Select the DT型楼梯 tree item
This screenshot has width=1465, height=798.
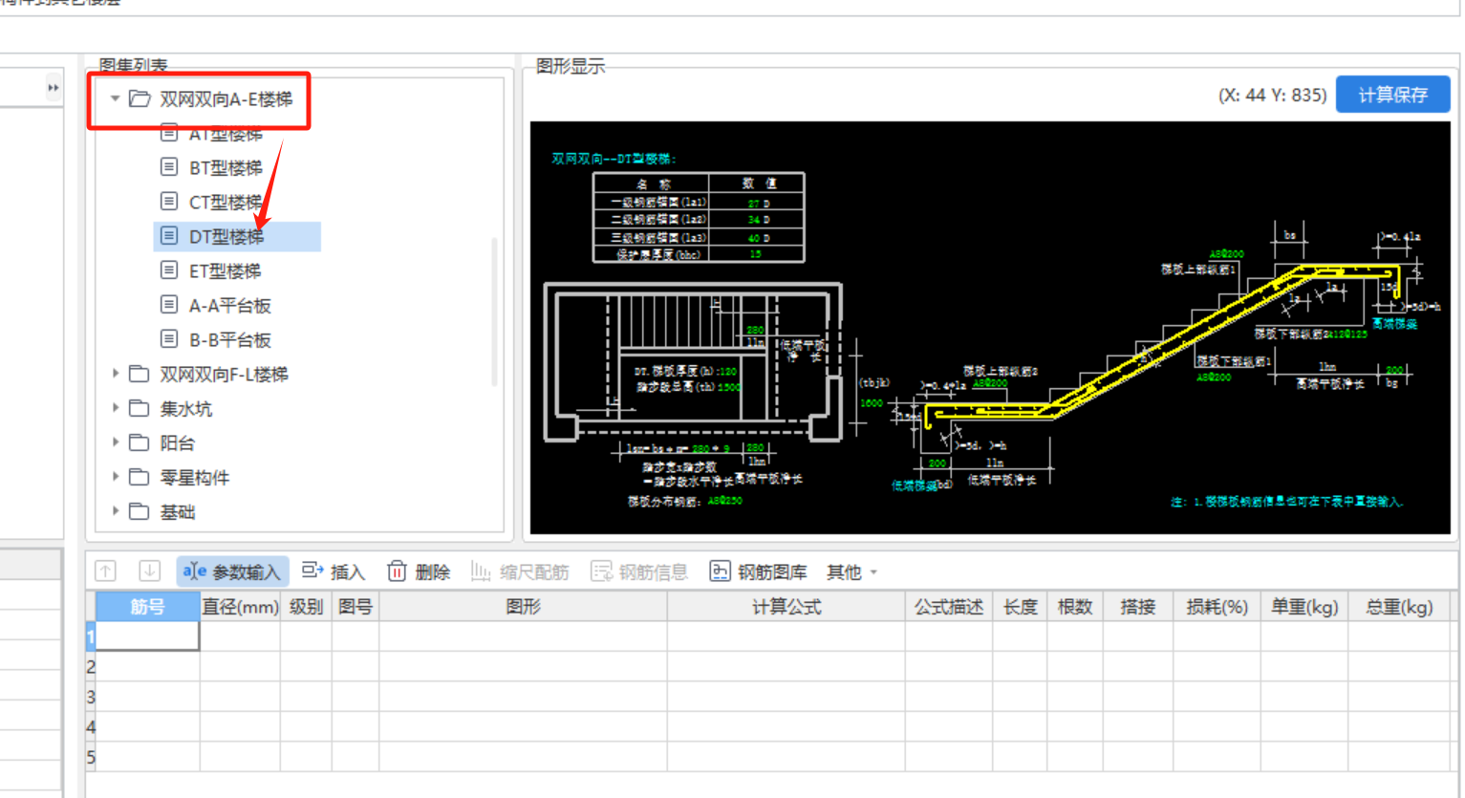[226, 236]
